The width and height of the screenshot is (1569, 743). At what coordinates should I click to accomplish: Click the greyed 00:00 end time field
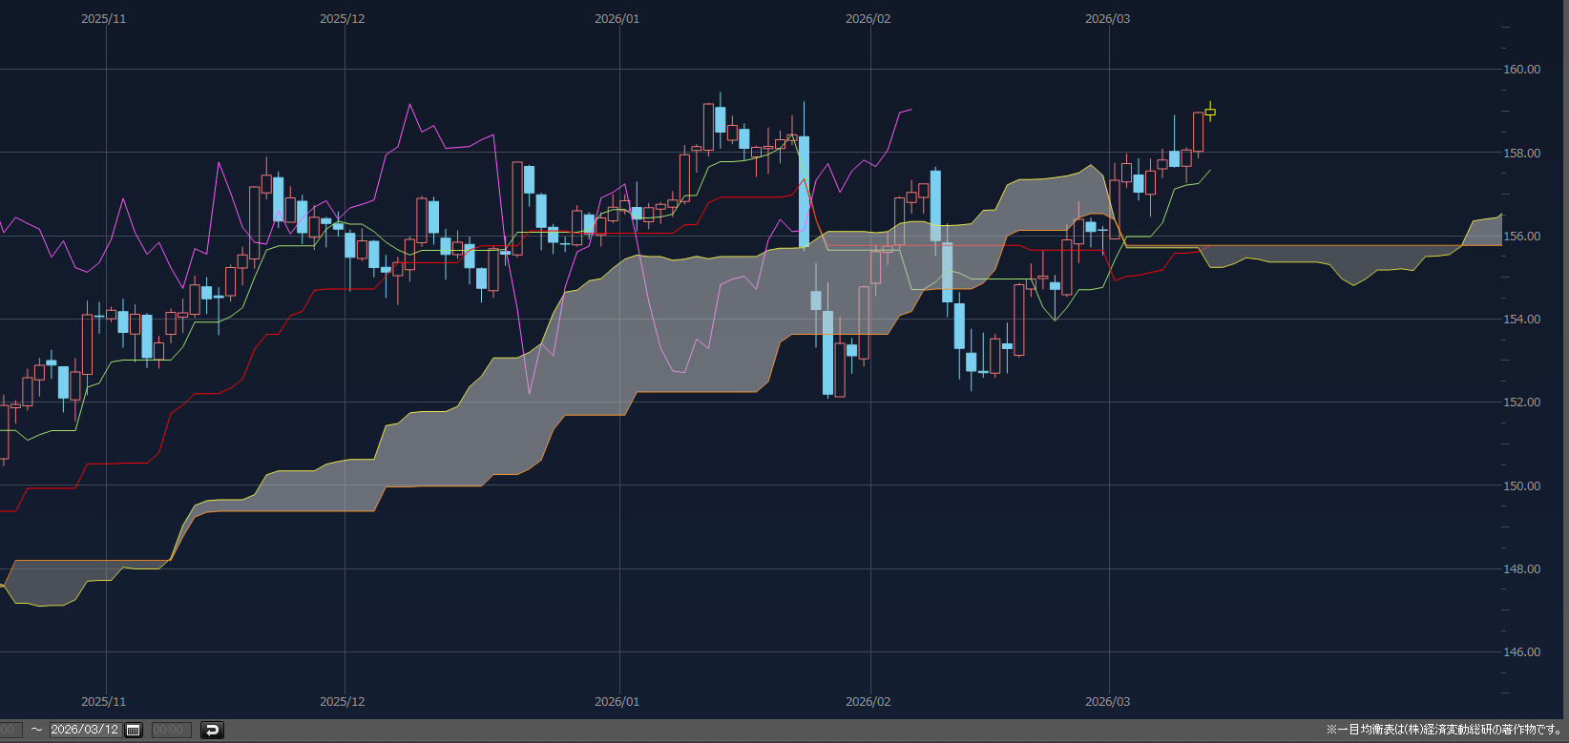170,730
